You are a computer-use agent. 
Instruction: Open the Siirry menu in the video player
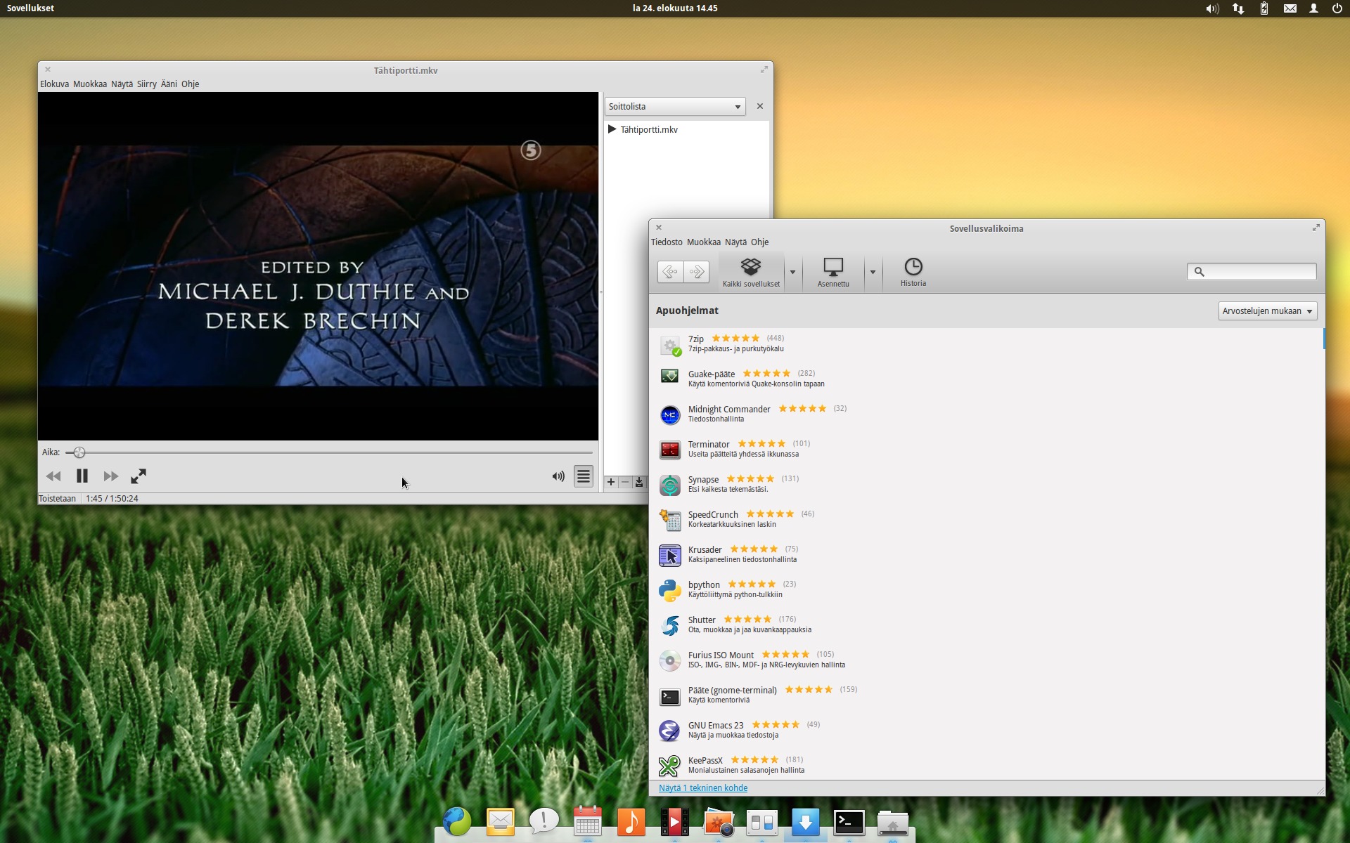(147, 84)
